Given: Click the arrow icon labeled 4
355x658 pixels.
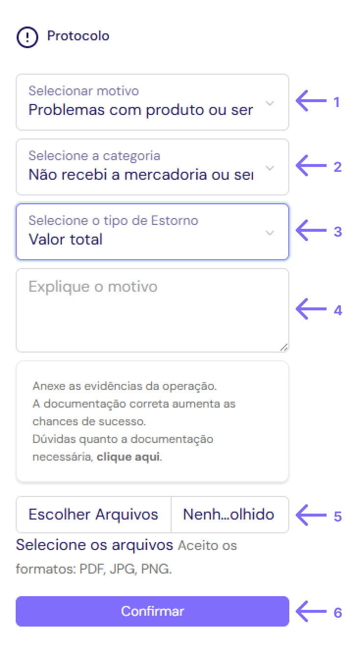Looking at the screenshot, I should point(311,310).
